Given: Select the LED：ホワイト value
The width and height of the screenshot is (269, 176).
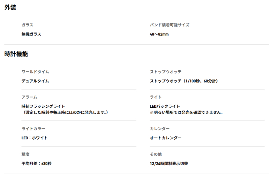Looking at the screenshot, I should click(x=35, y=138).
